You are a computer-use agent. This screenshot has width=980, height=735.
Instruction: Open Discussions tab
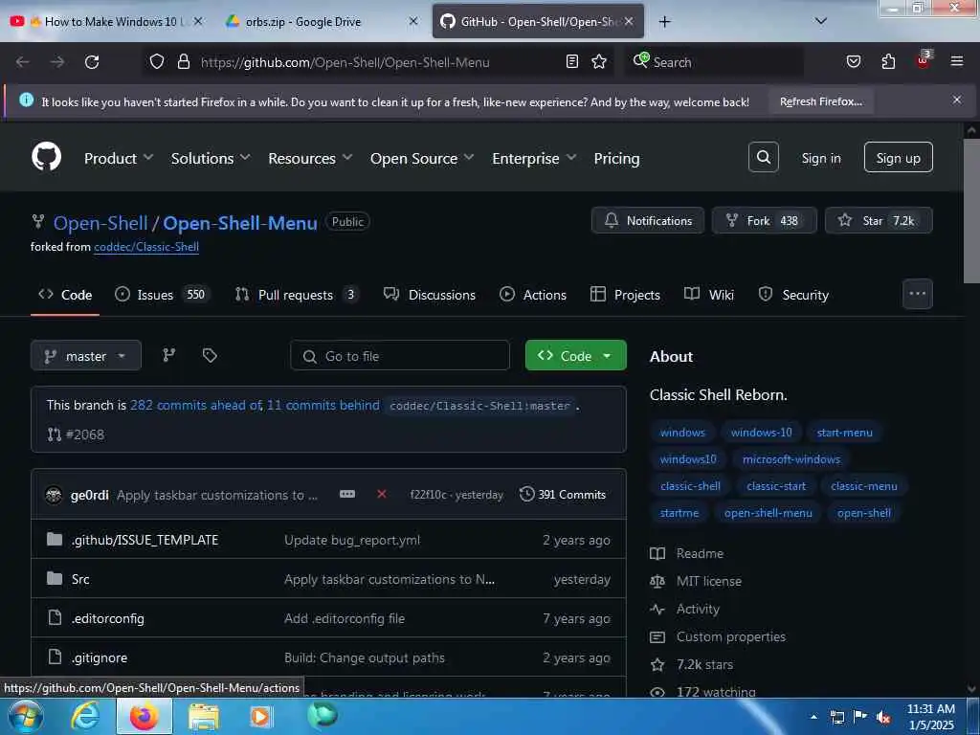[430, 295]
